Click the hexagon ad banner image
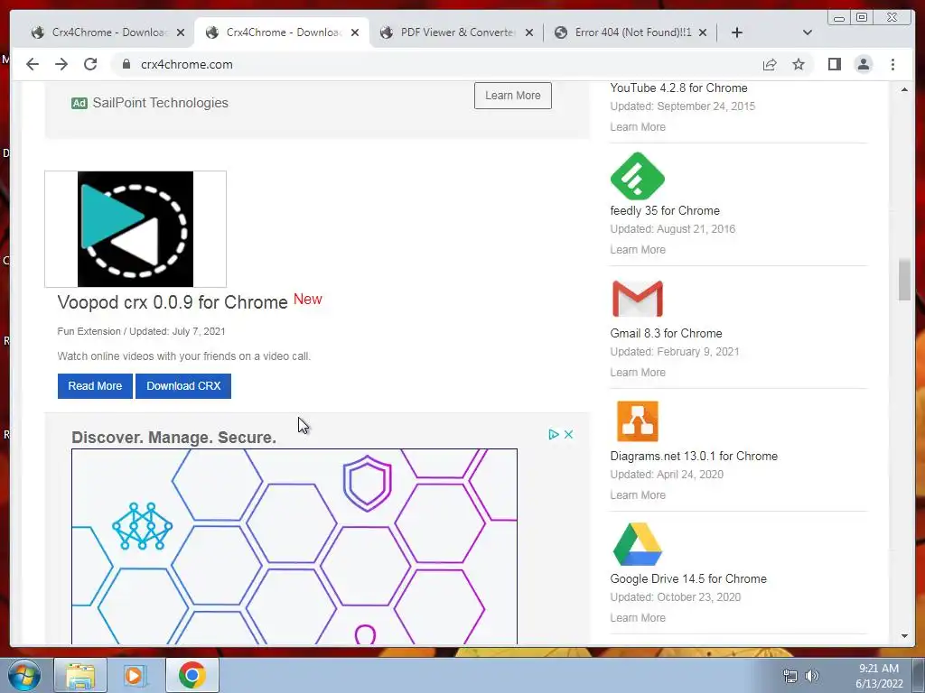Viewport: 925px width, 693px height. click(x=294, y=546)
